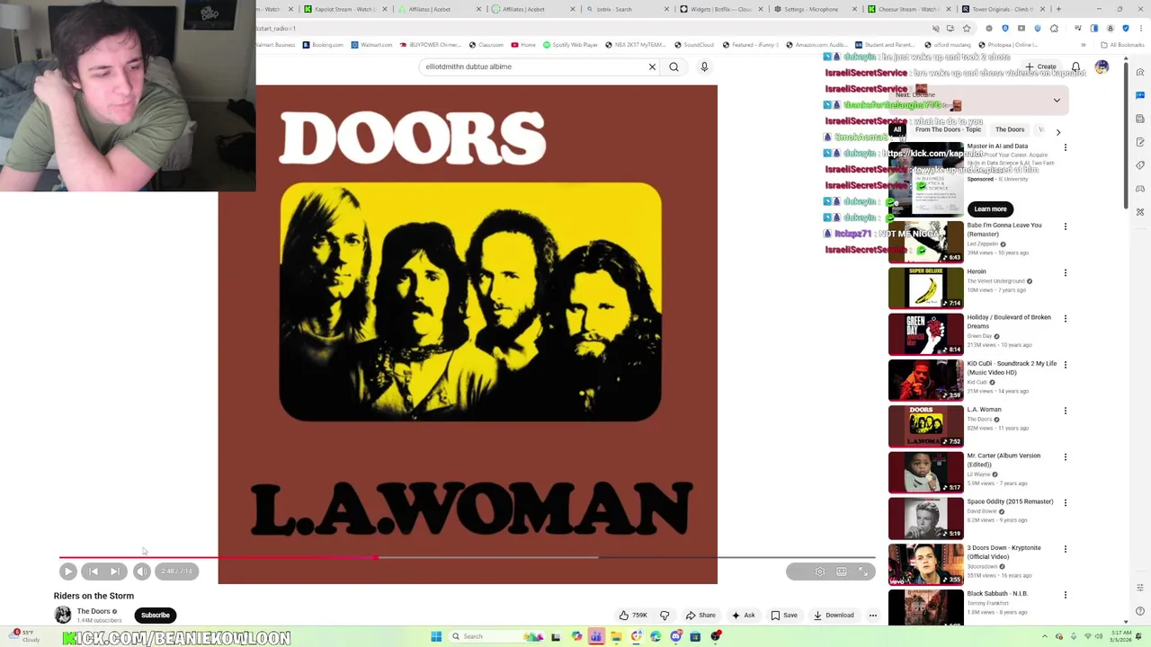Click the Create button

coord(1040,66)
